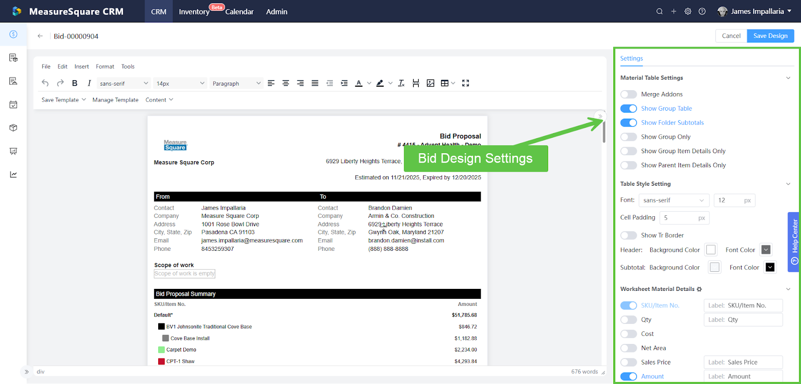Open the editor font family dropdown
801x384 pixels.
(x=124, y=83)
